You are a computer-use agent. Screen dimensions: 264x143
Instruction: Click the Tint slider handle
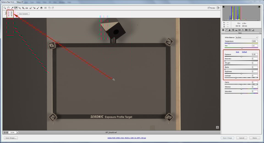[242, 48]
